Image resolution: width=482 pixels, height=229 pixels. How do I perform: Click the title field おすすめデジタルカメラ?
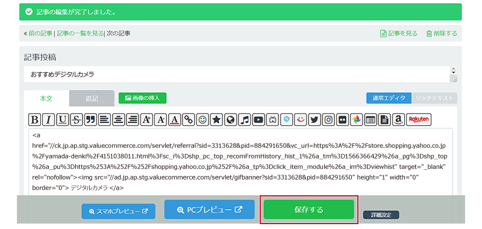tap(237, 74)
